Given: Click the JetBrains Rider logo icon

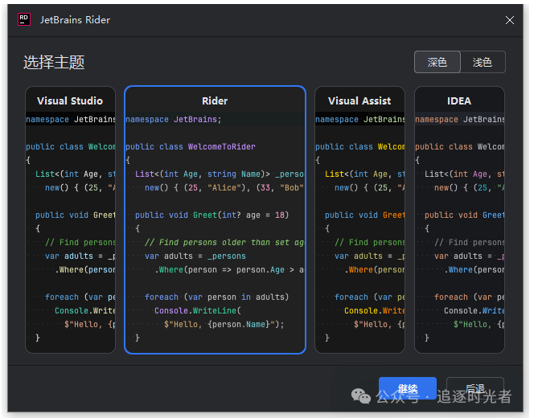Looking at the screenshot, I should click(x=24, y=19).
